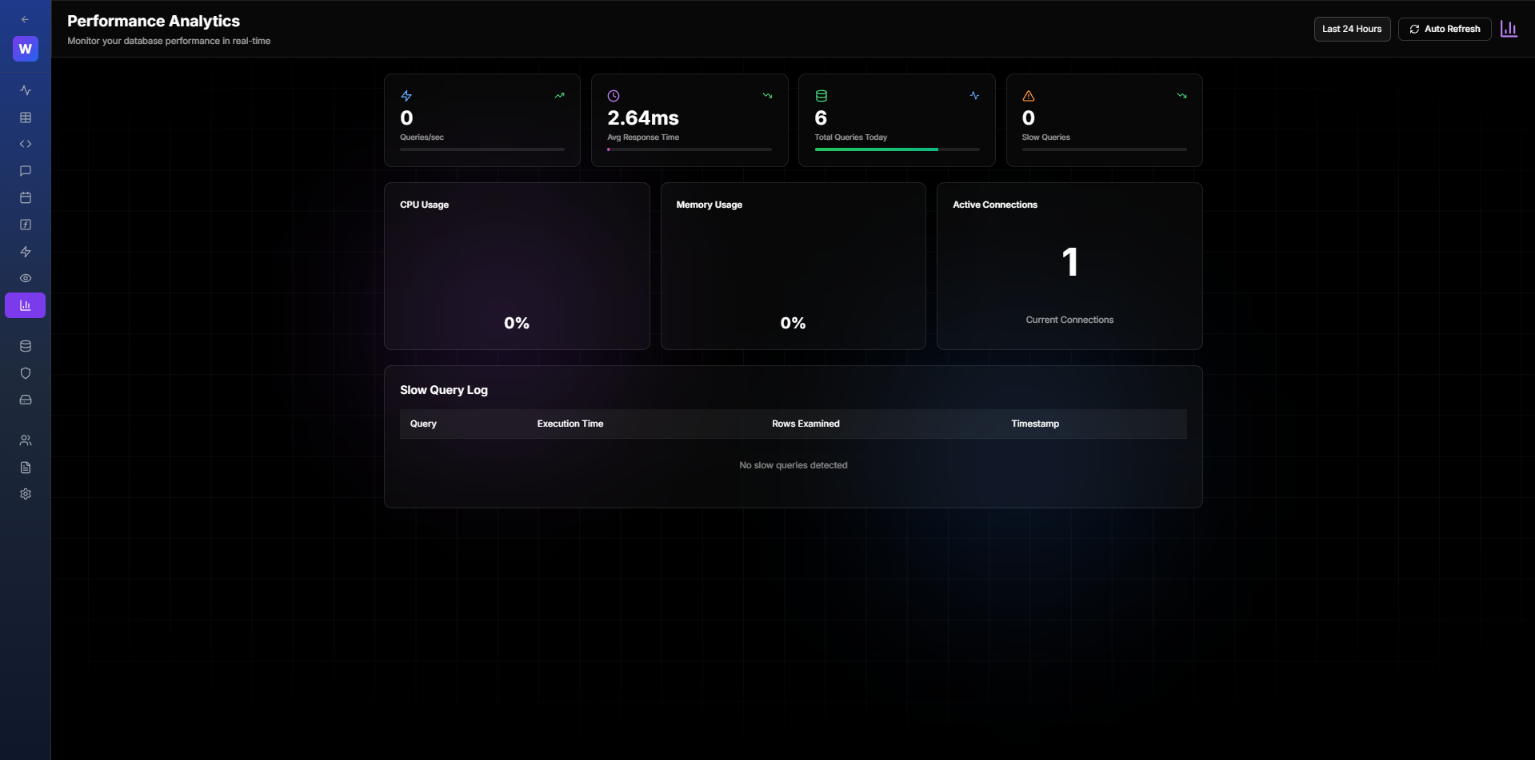Image resolution: width=1535 pixels, height=760 pixels.
Task: Select the lightning quick-actions icon
Action: (26, 252)
